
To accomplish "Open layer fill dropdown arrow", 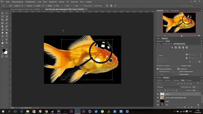I will (x=198, y=90).
